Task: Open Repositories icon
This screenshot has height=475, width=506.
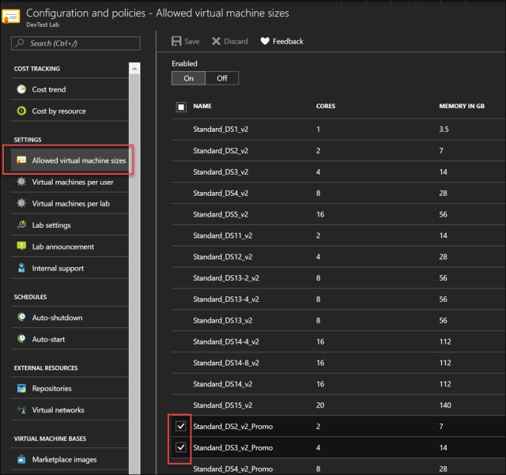Action: tap(21, 388)
